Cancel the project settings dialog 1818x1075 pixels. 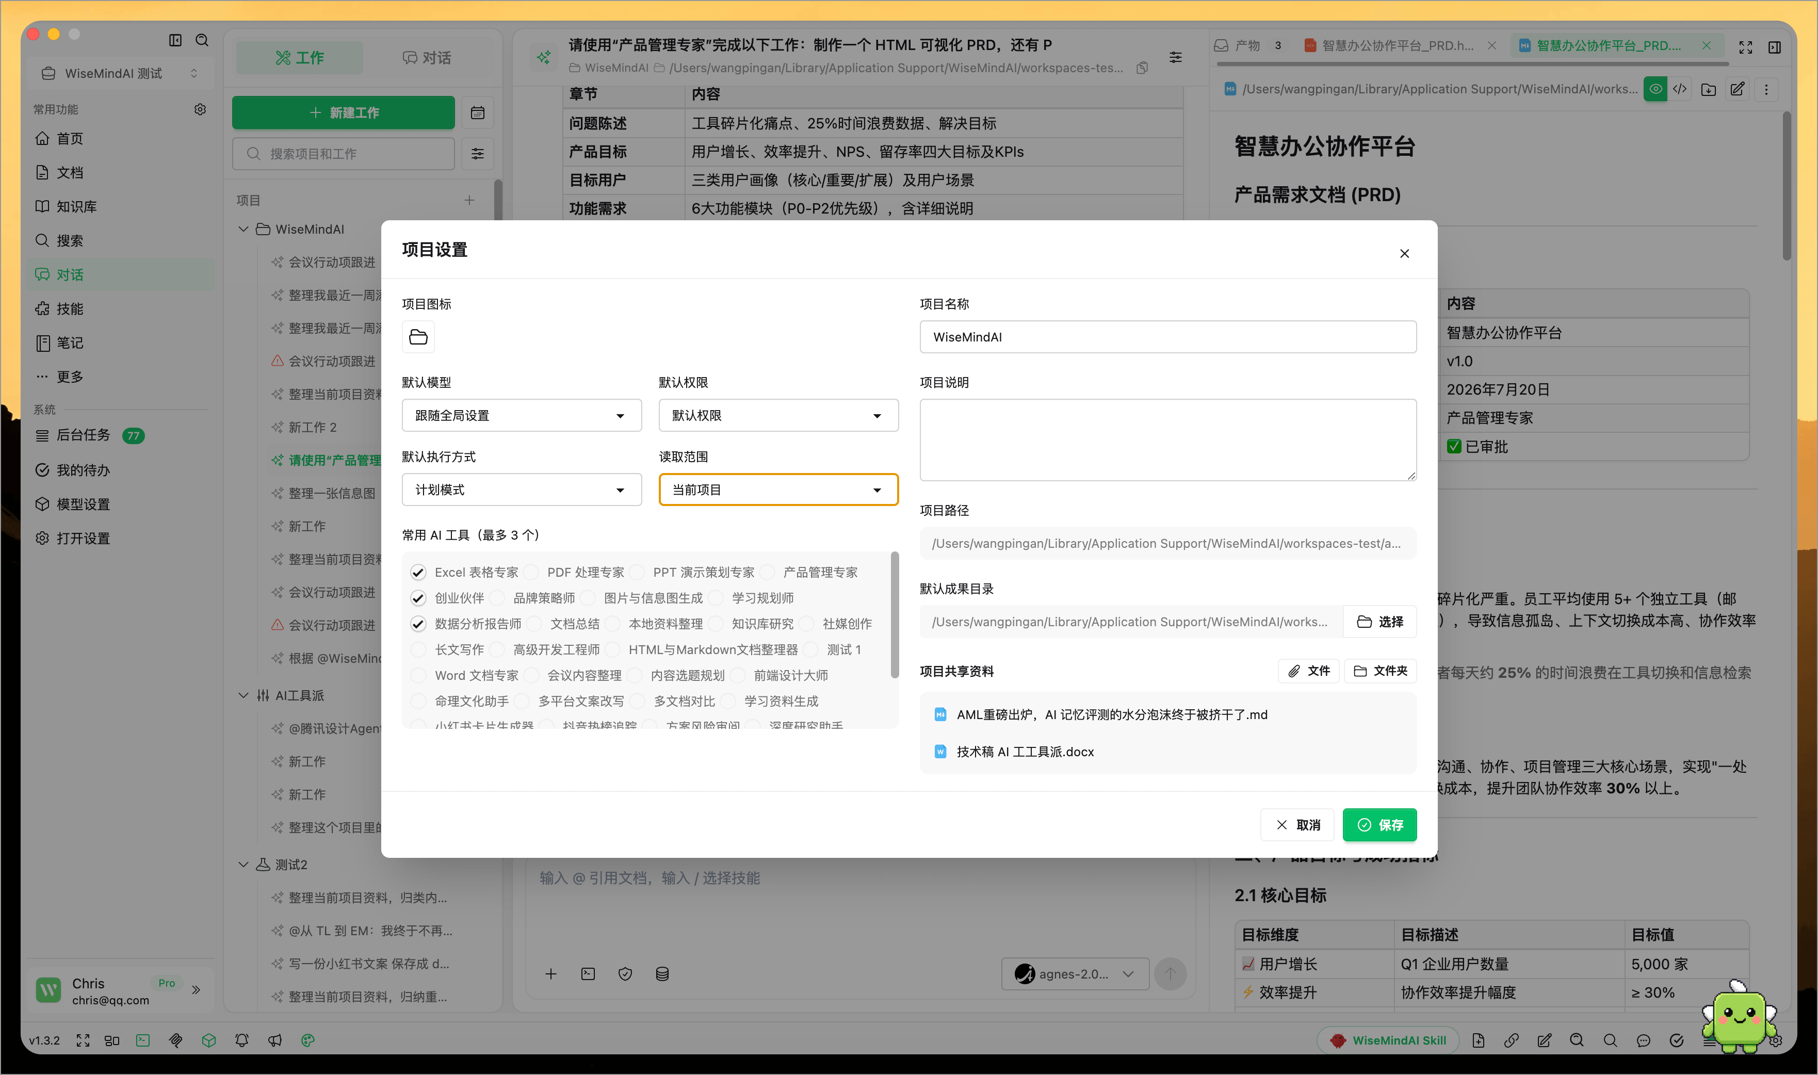(1297, 825)
